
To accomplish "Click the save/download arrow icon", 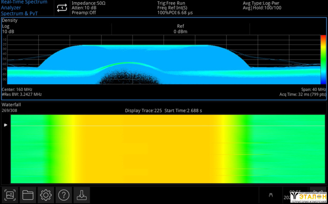I will pyautogui.click(x=82, y=195).
